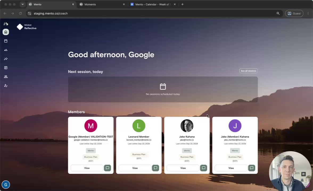The width and height of the screenshot is (313, 191).
Task: Open the Chrome three-dot menu
Action: (308, 13)
